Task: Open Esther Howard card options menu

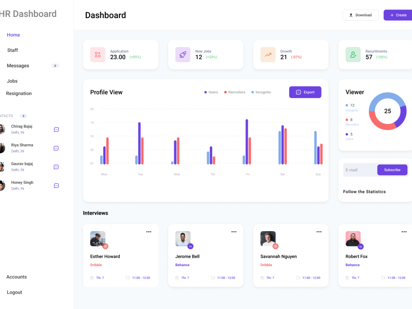Action: [x=149, y=232]
